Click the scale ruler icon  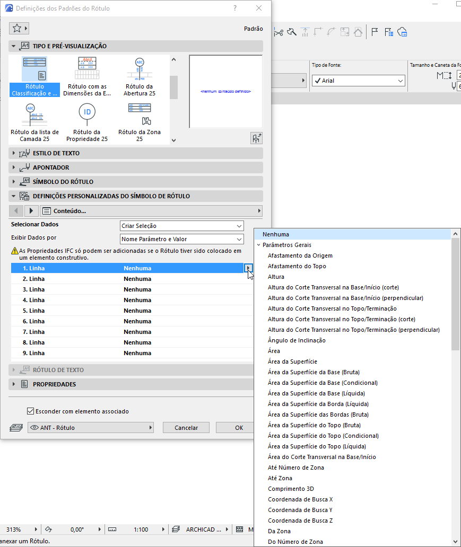(112, 529)
